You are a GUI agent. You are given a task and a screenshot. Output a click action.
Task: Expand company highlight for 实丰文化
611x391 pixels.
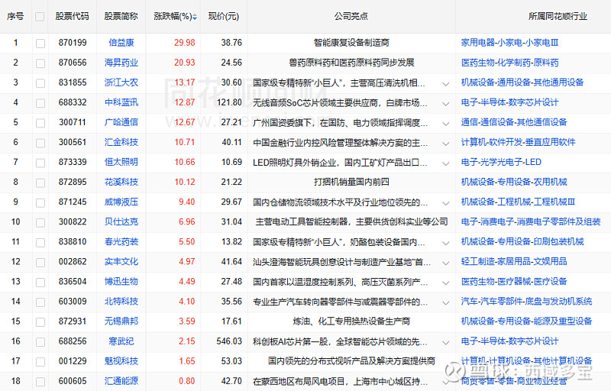point(446,263)
